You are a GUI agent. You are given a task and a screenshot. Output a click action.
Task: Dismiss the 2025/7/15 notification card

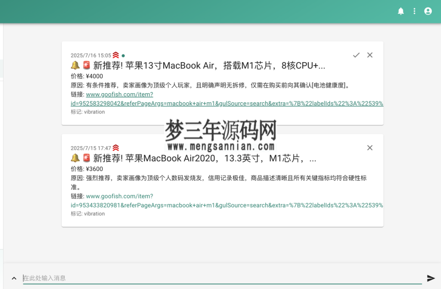[370, 148]
